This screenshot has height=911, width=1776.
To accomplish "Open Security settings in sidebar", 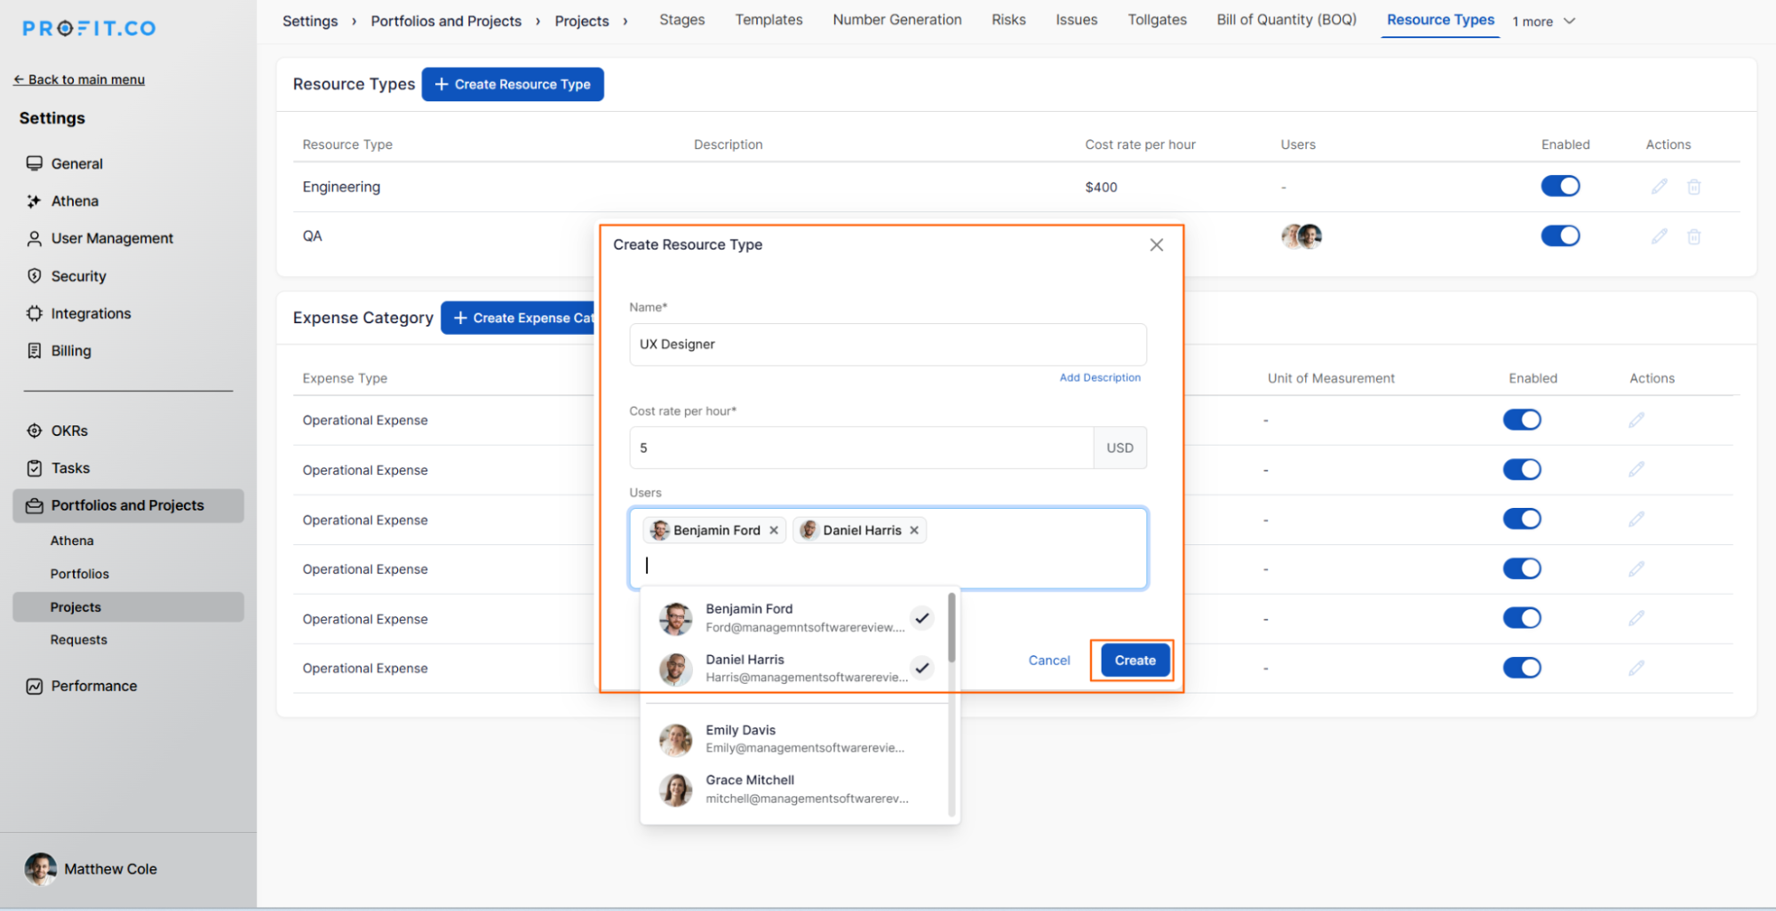I will (x=78, y=276).
